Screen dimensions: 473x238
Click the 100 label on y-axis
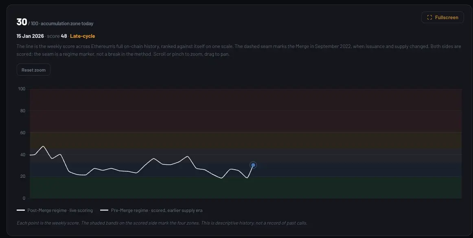point(22,89)
